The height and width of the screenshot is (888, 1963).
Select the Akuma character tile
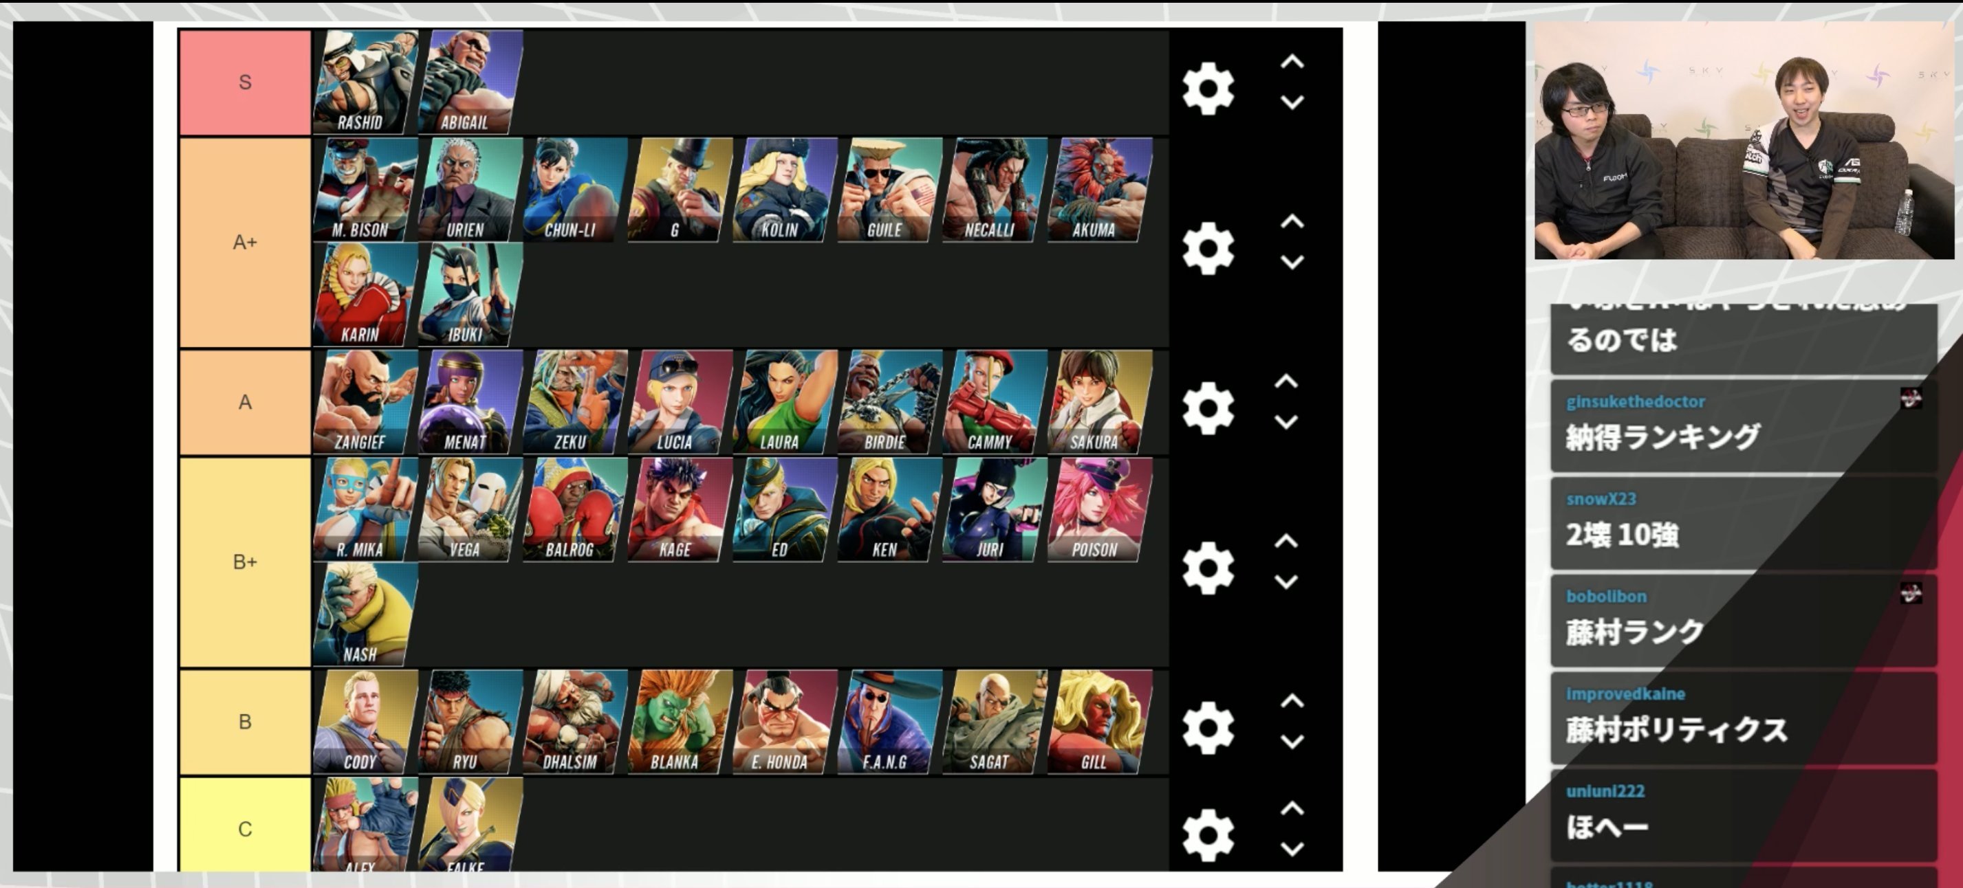pos(1100,190)
